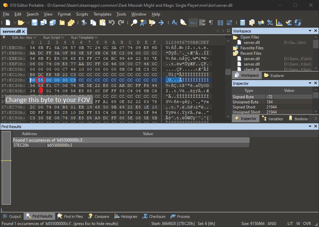Click the Undo arrow icon
Screen dimensions: 319x227
111,23
